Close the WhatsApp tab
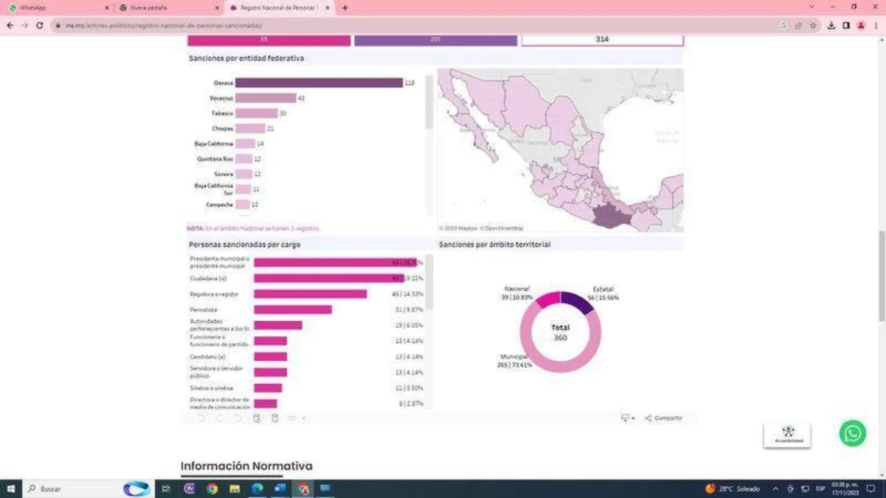886x498 pixels. click(x=107, y=8)
